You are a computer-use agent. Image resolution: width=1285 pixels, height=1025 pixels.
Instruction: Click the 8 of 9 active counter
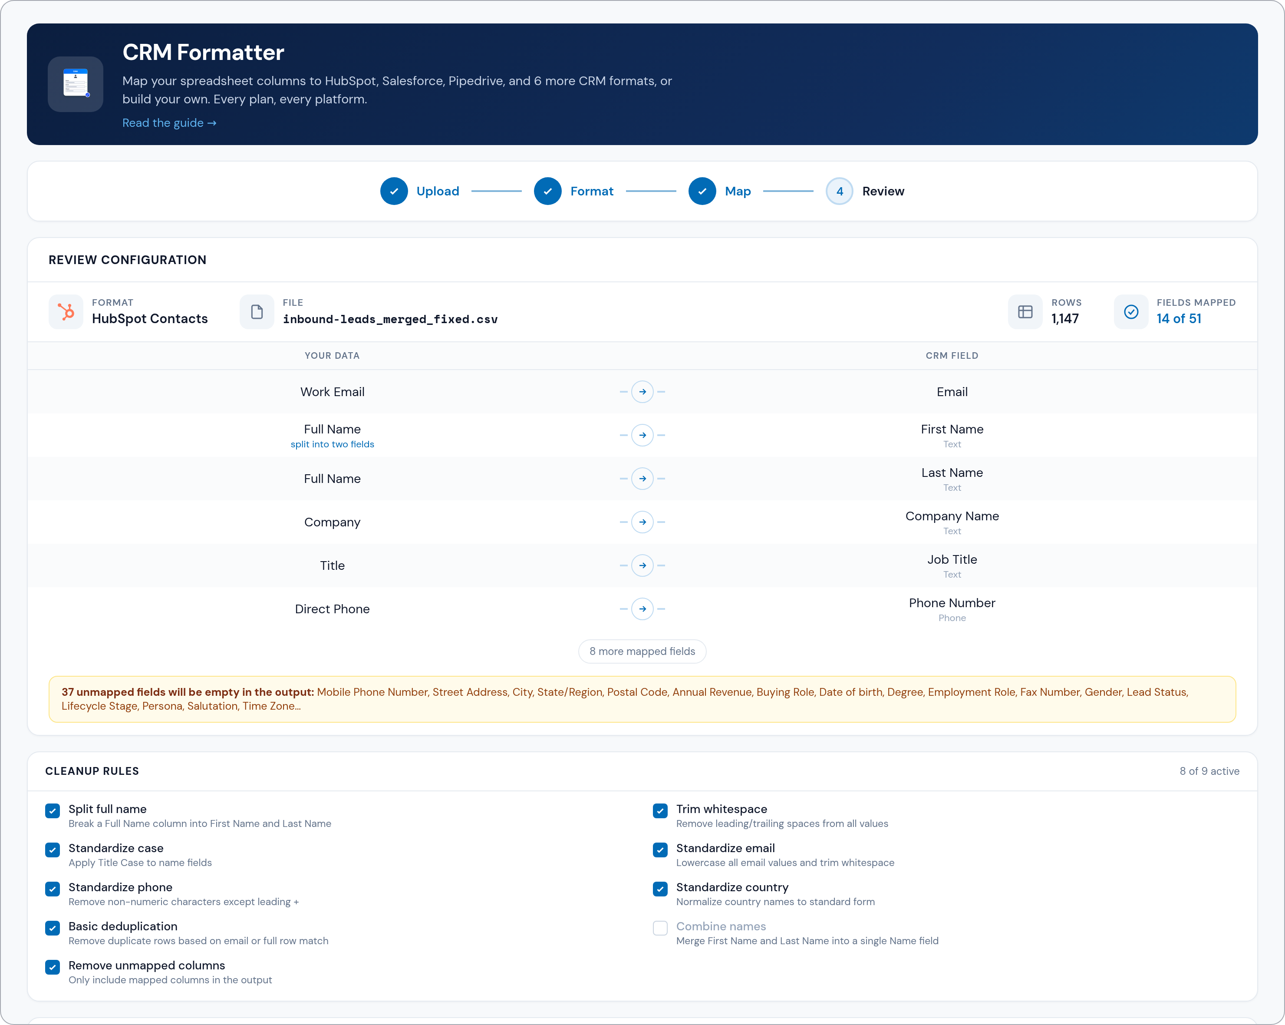[x=1209, y=771]
